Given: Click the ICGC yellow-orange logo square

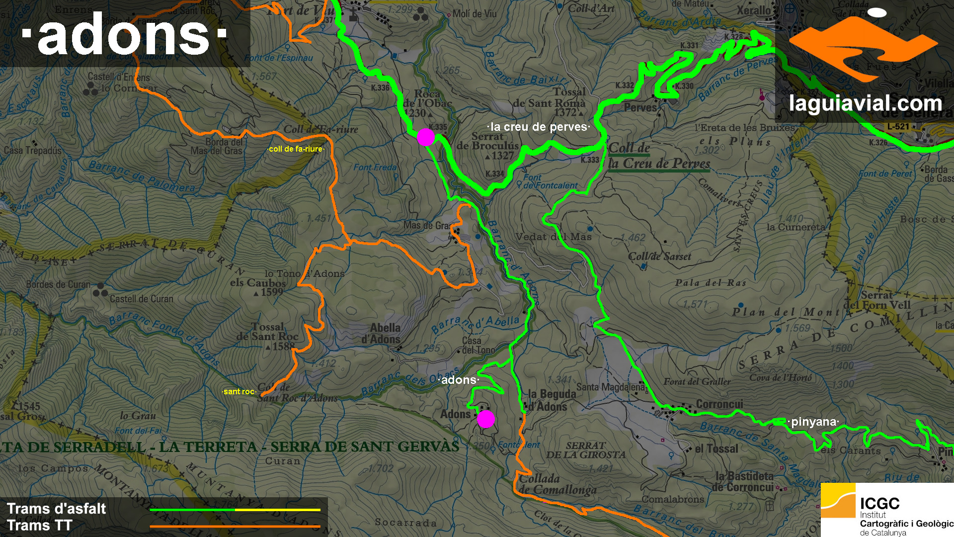Looking at the screenshot, I should 838,500.
